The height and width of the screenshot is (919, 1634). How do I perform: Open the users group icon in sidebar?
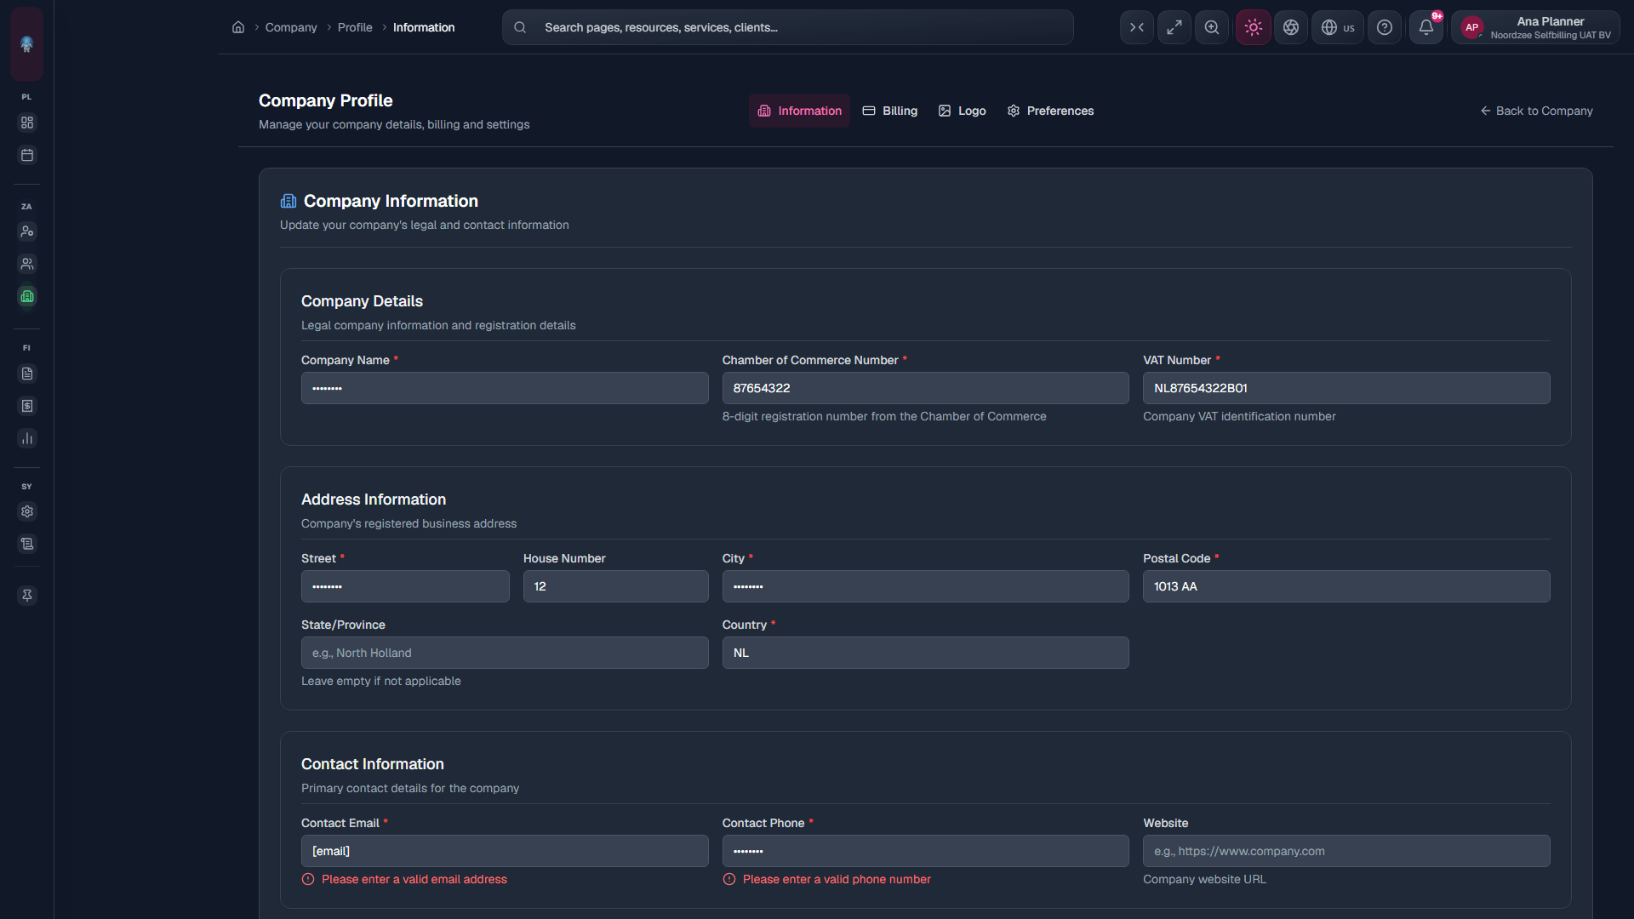[x=27, y=264]
